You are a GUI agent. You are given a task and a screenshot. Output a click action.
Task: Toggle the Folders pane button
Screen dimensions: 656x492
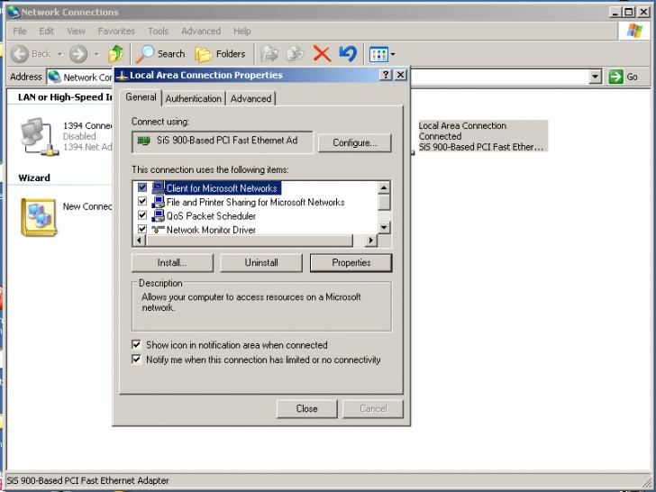tap(220, 54)
